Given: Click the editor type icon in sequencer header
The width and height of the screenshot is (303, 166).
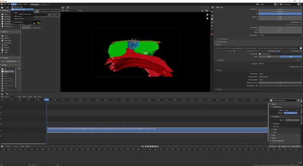Looking at the screenshot, I should [2, 94].
